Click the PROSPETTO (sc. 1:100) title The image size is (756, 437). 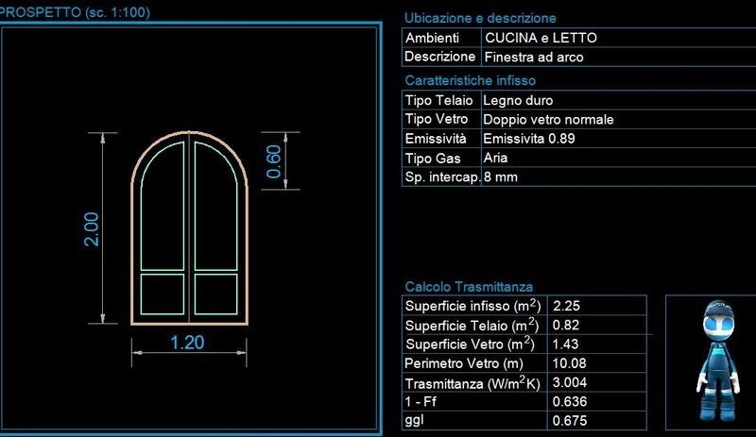[x=75, y=12]
